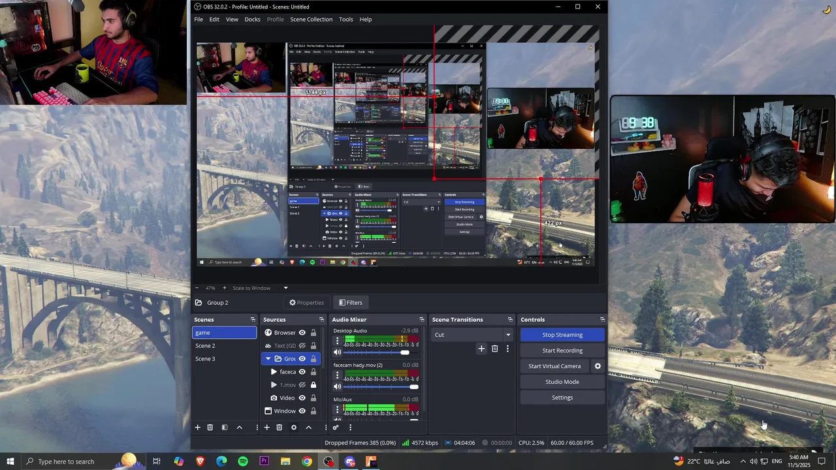836x470 pixels.
Task: Adjust Desktop Audio volume slider
Action: [381, 352]
